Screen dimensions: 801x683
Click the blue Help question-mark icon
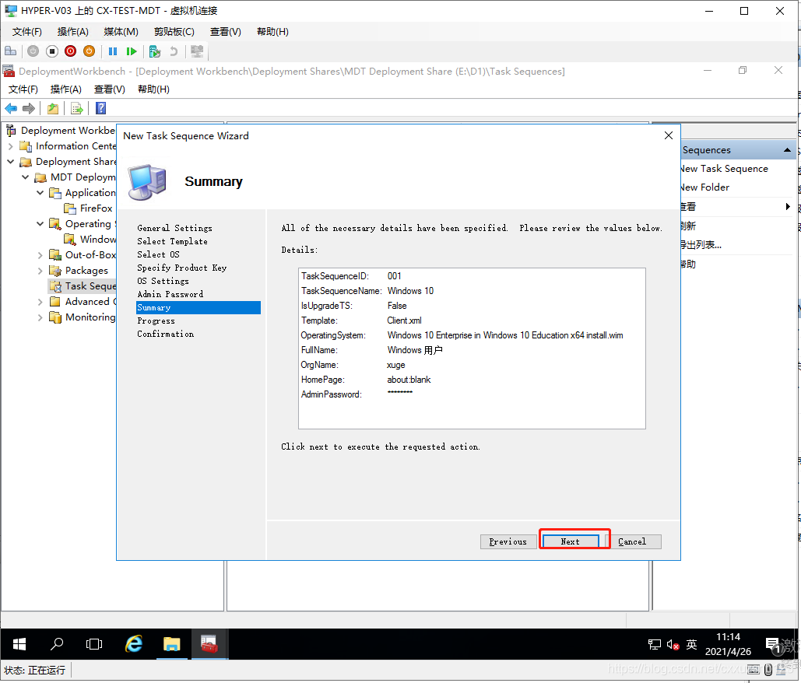[100, 108]
